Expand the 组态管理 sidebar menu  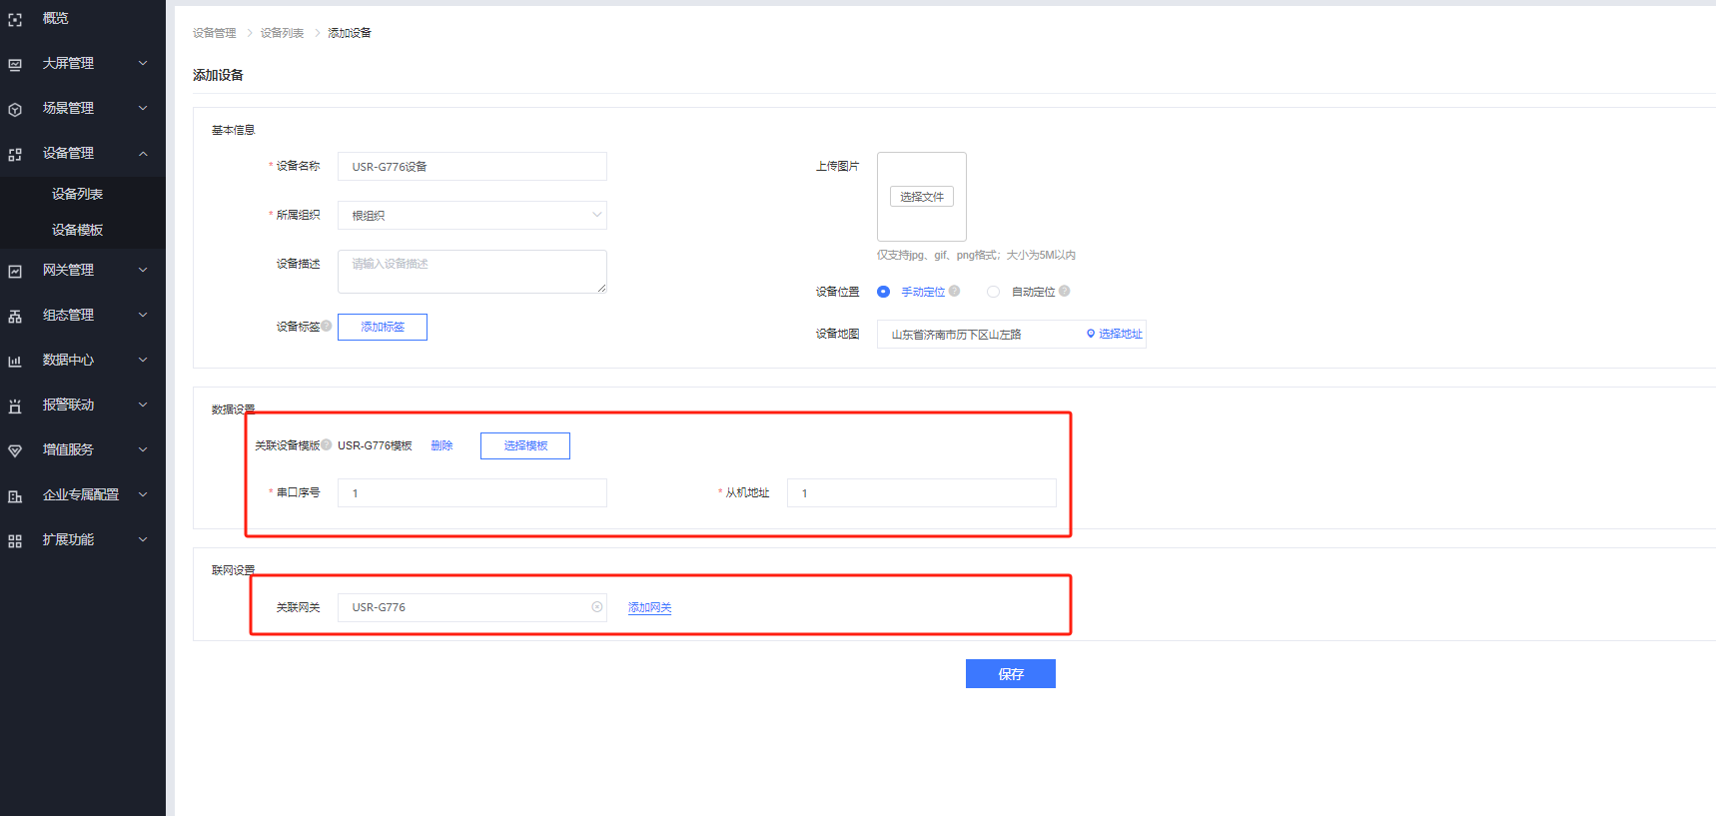pyautogui.click(x=143, y=315)
